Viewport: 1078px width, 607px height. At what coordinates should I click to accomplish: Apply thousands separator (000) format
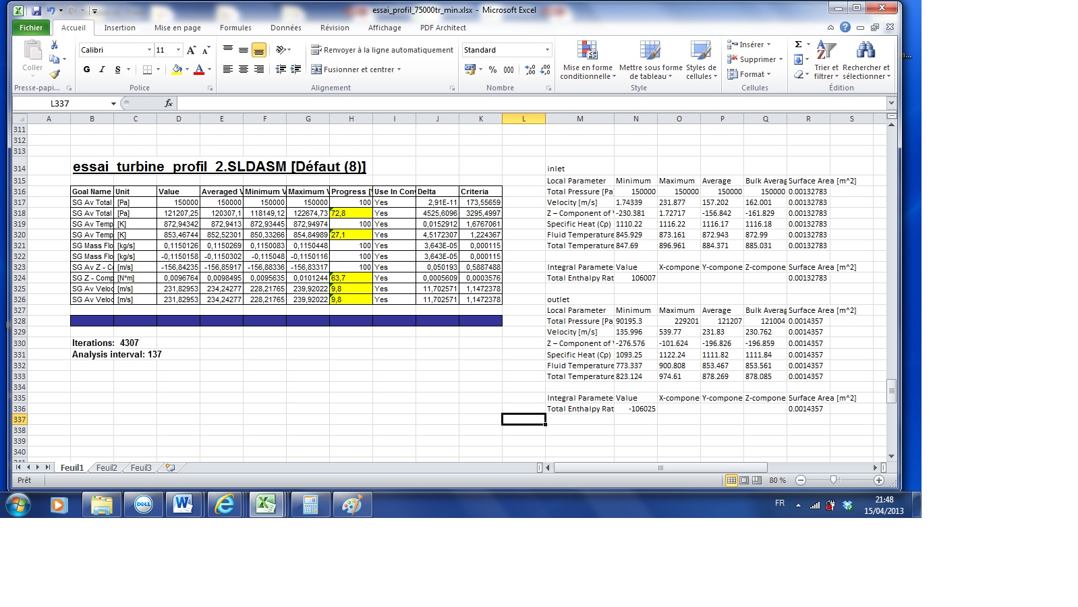pos(509,69)
